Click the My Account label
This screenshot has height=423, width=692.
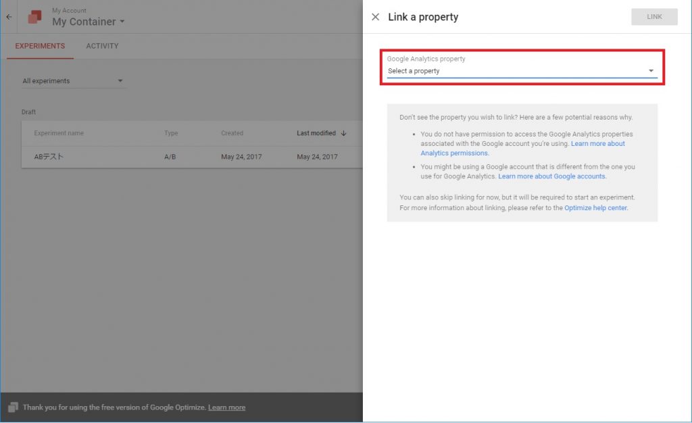pyautogui.click(x=70, y=10)
